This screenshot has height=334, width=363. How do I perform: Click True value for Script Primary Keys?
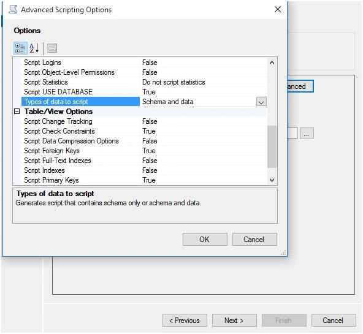click(x=149, y=180)
